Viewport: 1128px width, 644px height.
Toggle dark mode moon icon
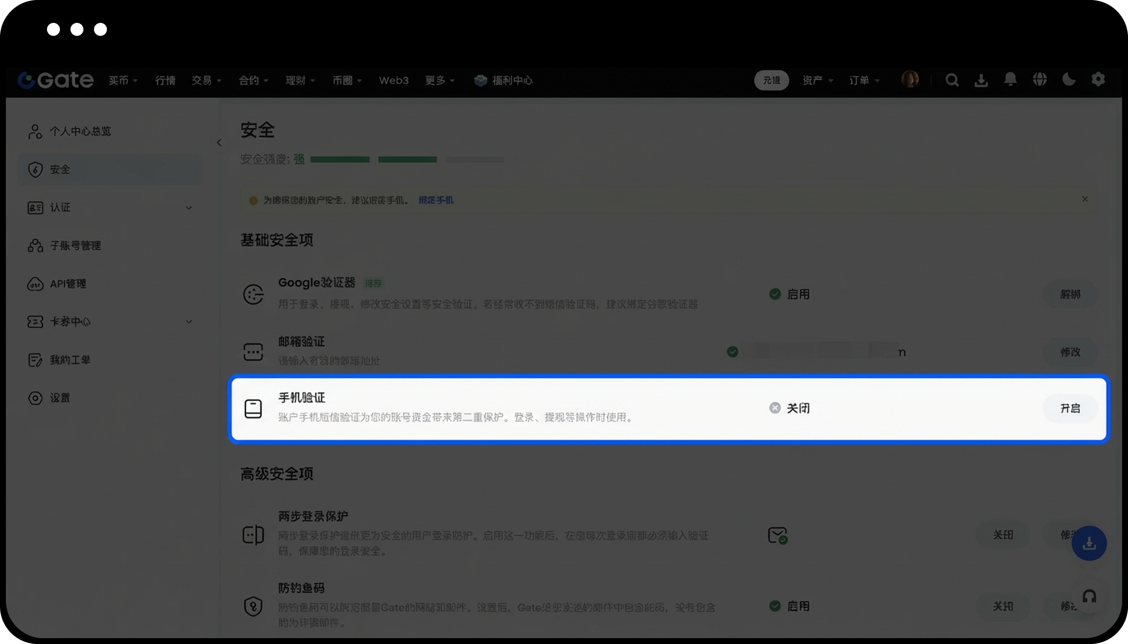click(1069, 79)
